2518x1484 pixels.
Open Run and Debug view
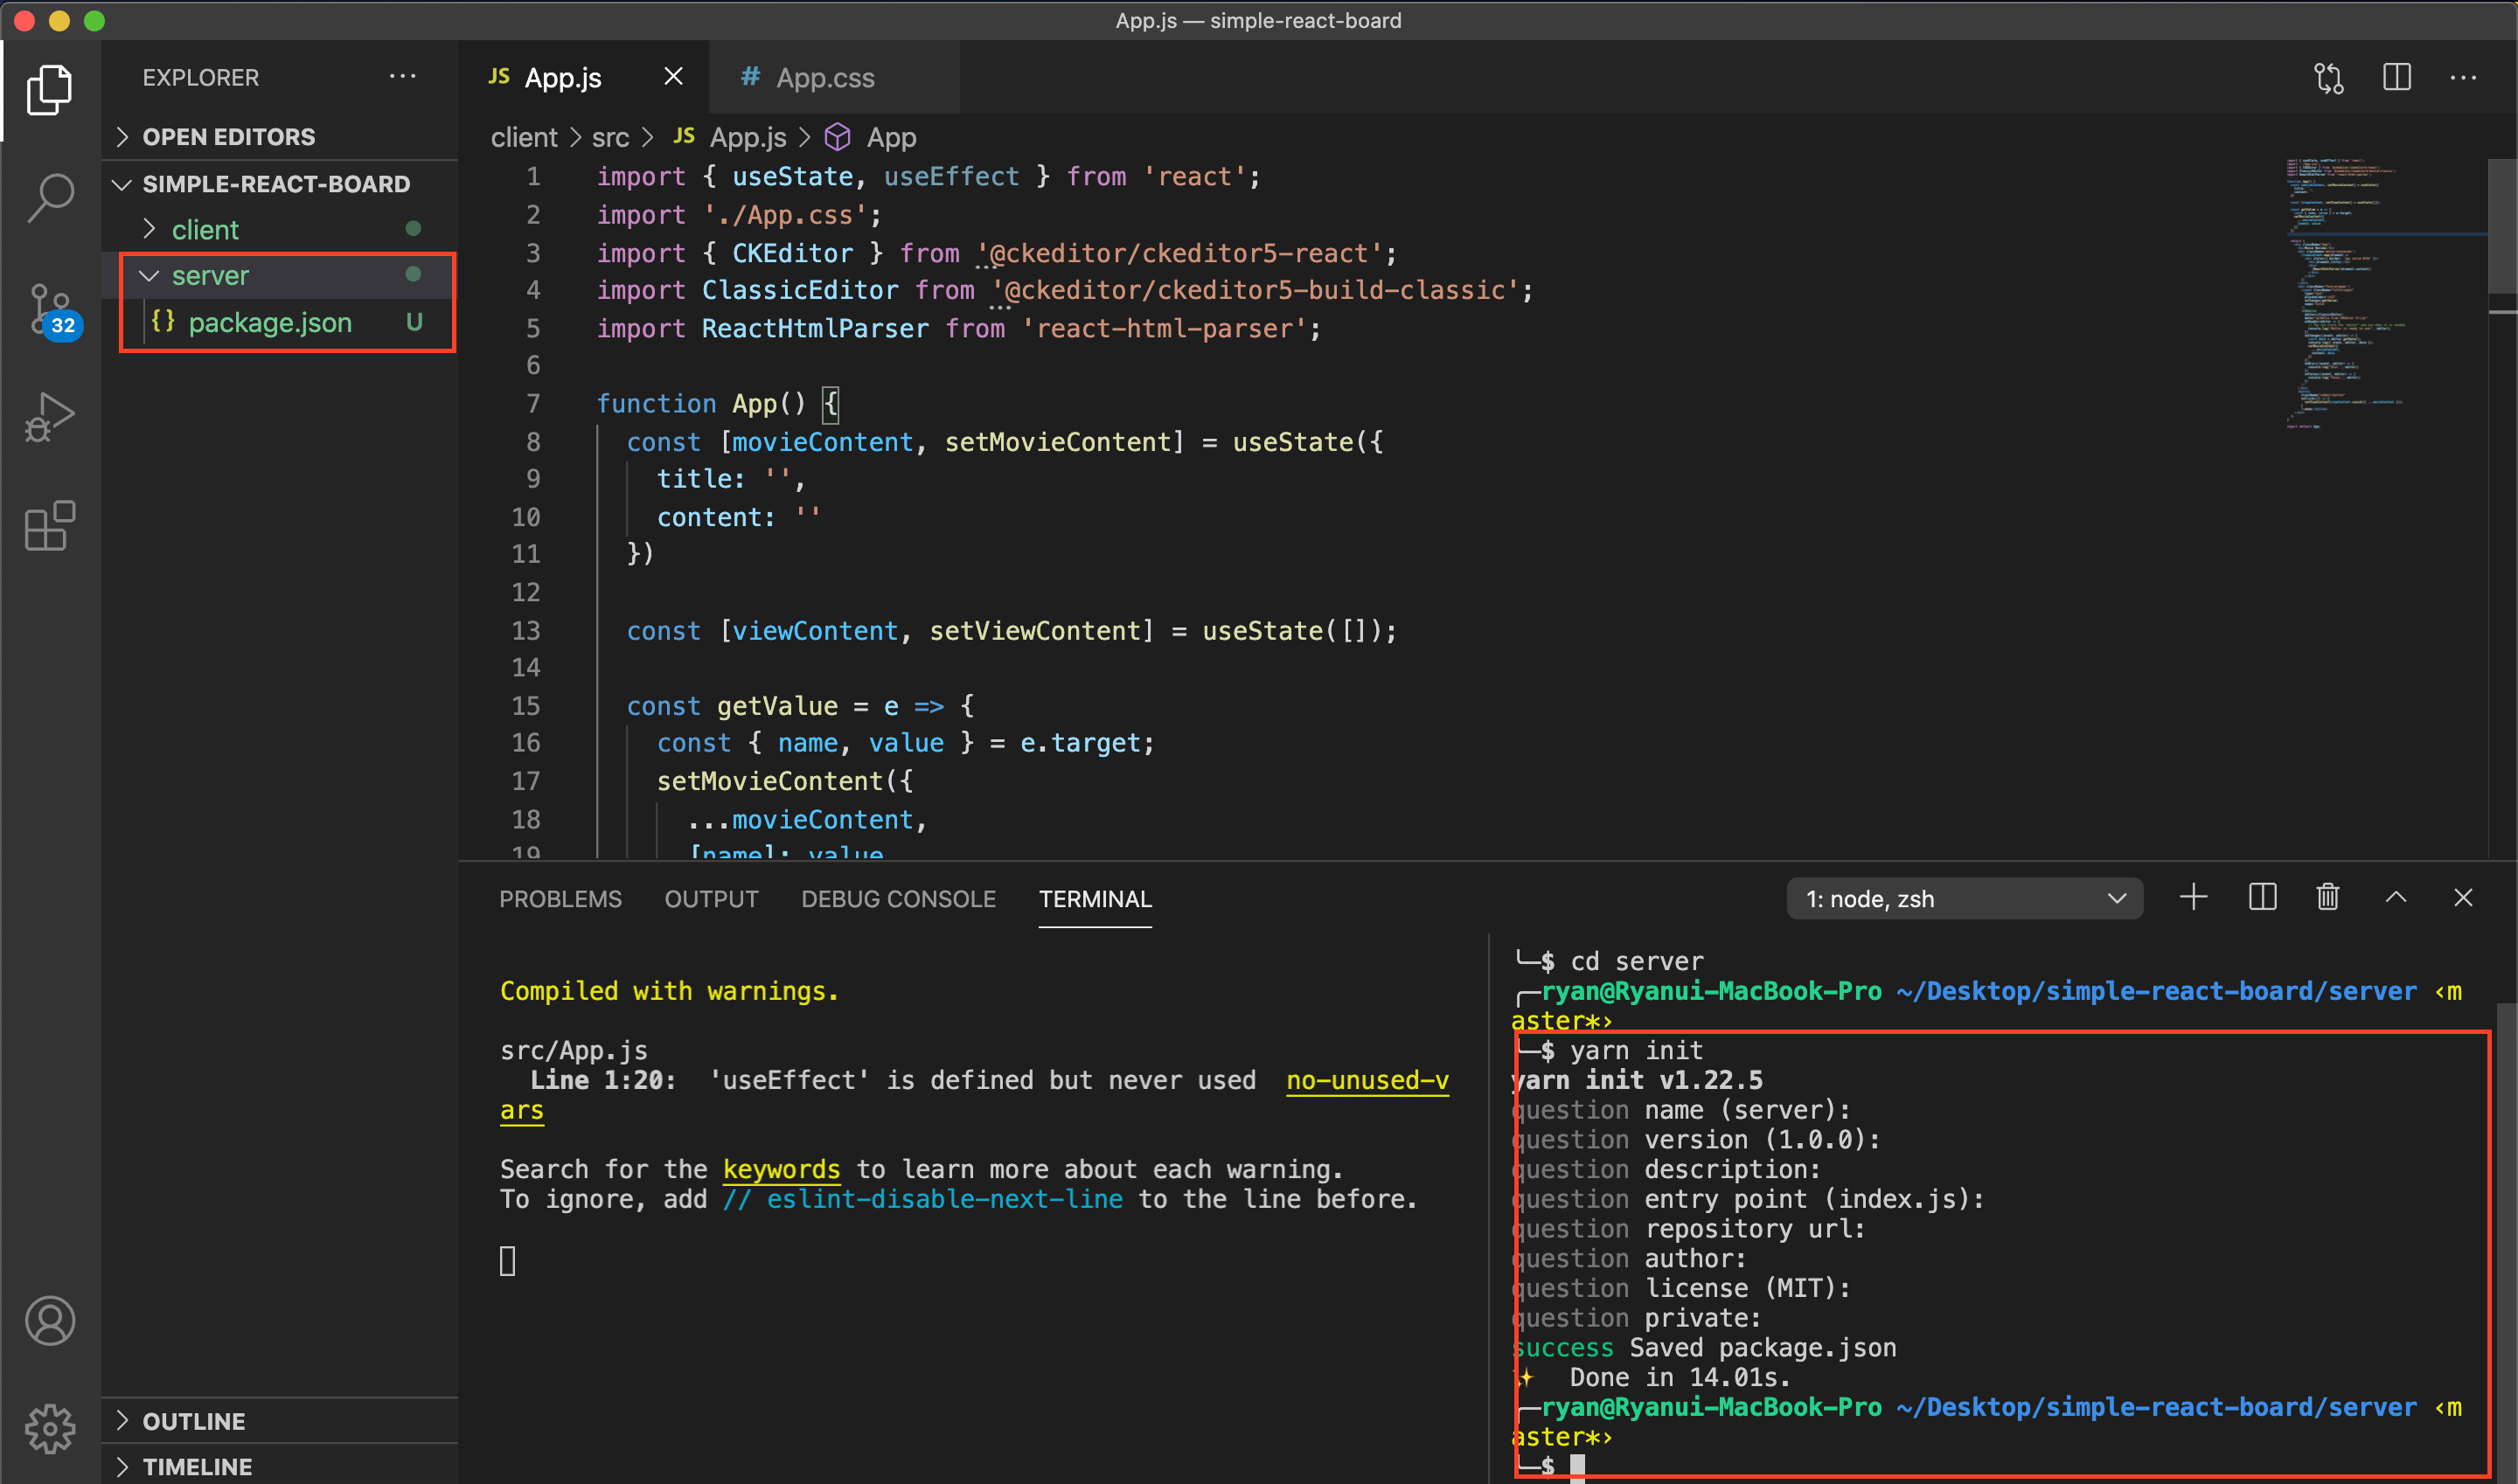(50, 417)
